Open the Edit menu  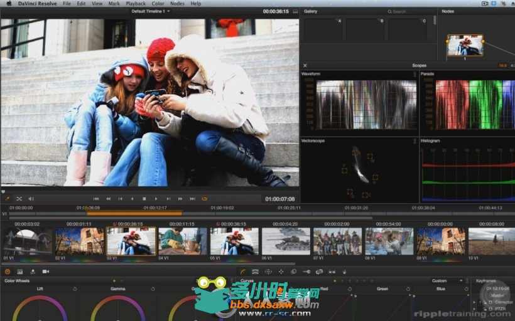click(x=81, y=4)
